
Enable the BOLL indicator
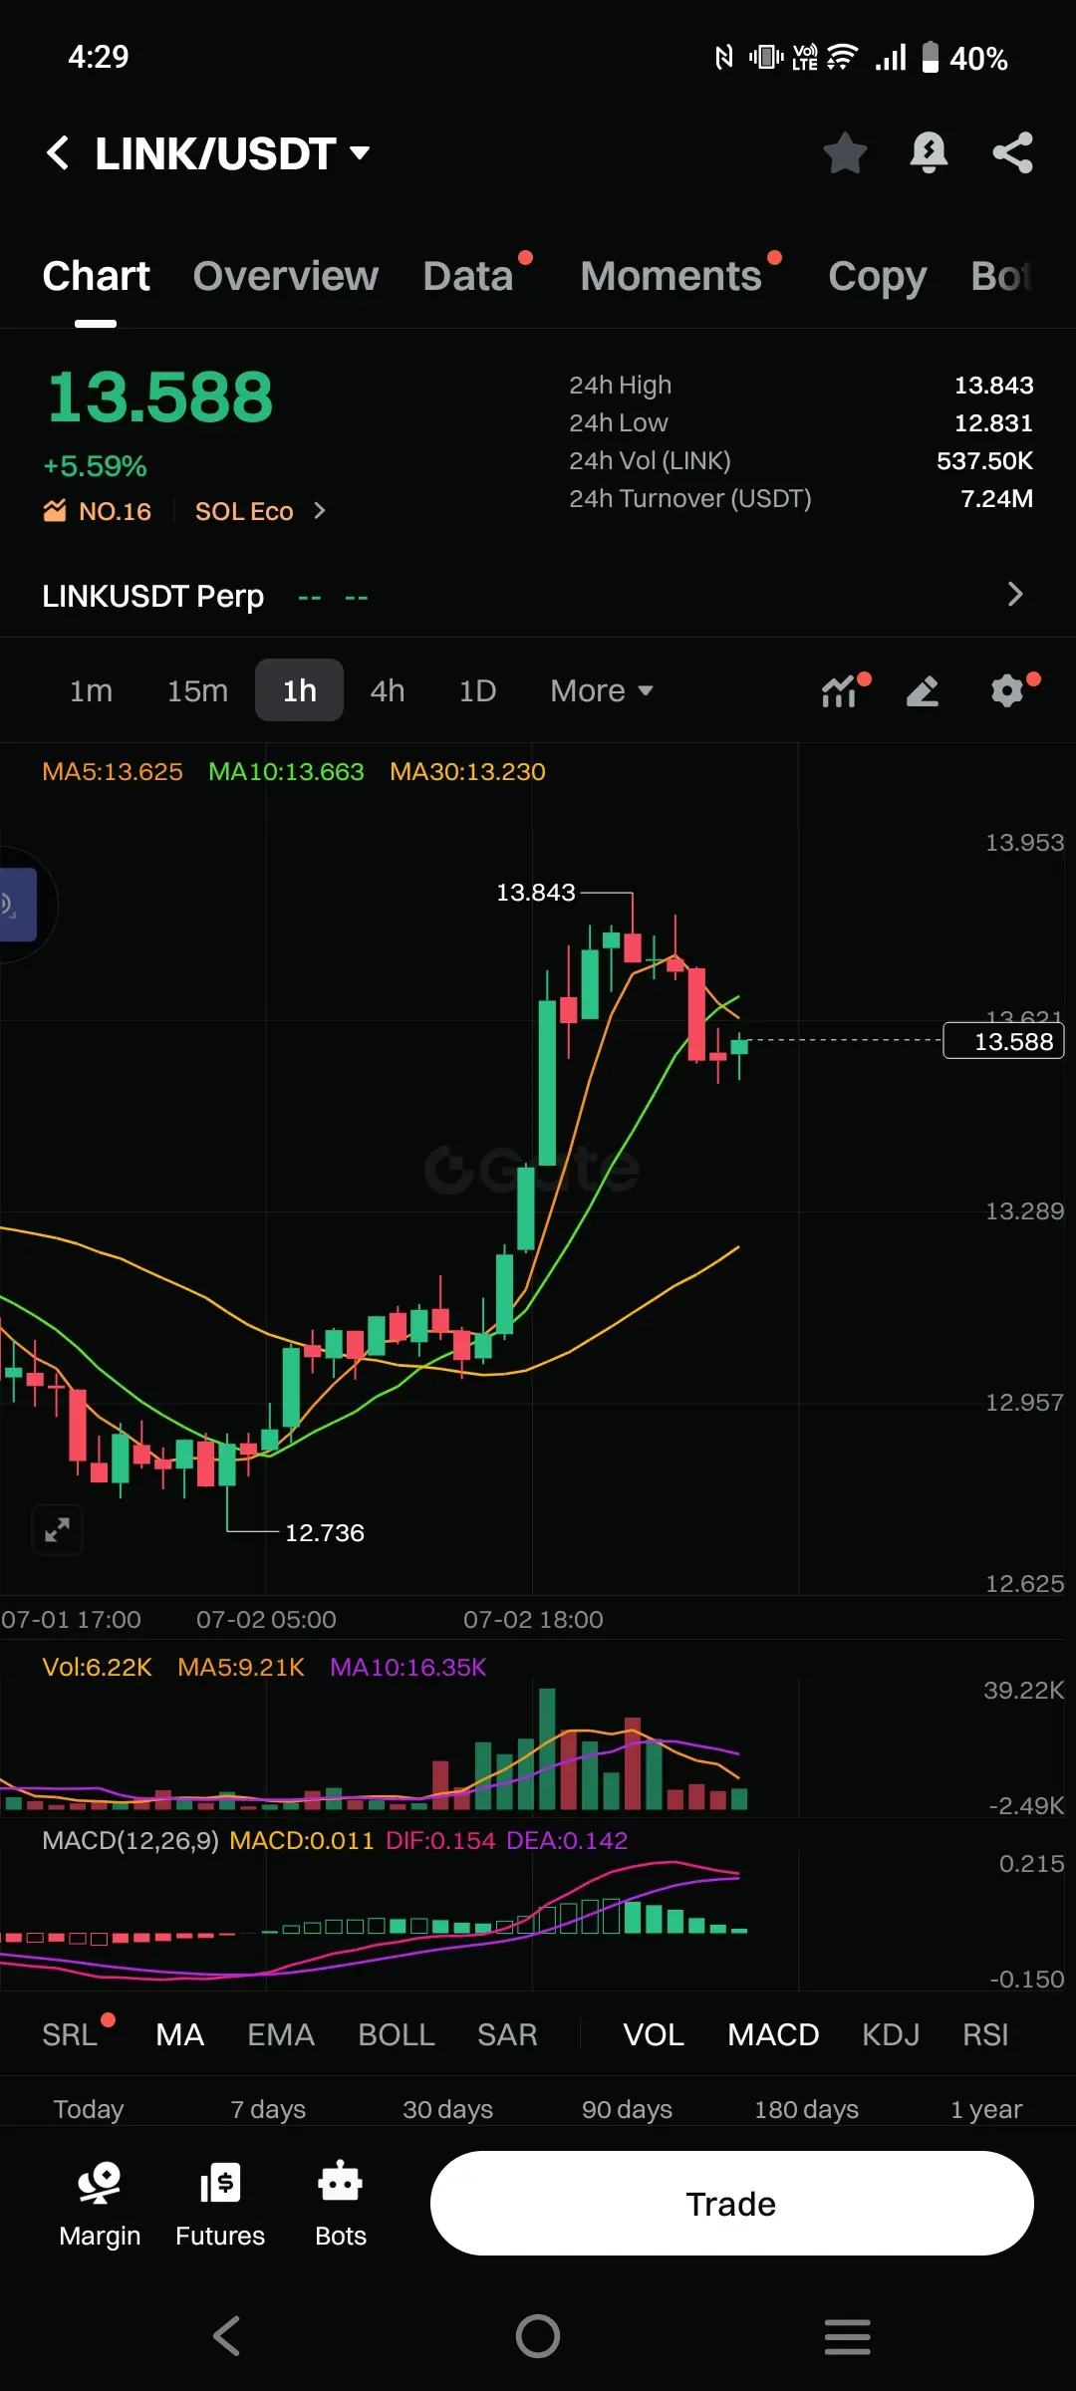397,2035
